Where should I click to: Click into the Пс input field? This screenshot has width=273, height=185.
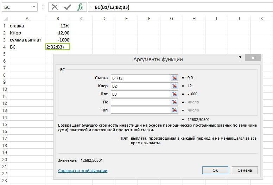tap(140, 102)
